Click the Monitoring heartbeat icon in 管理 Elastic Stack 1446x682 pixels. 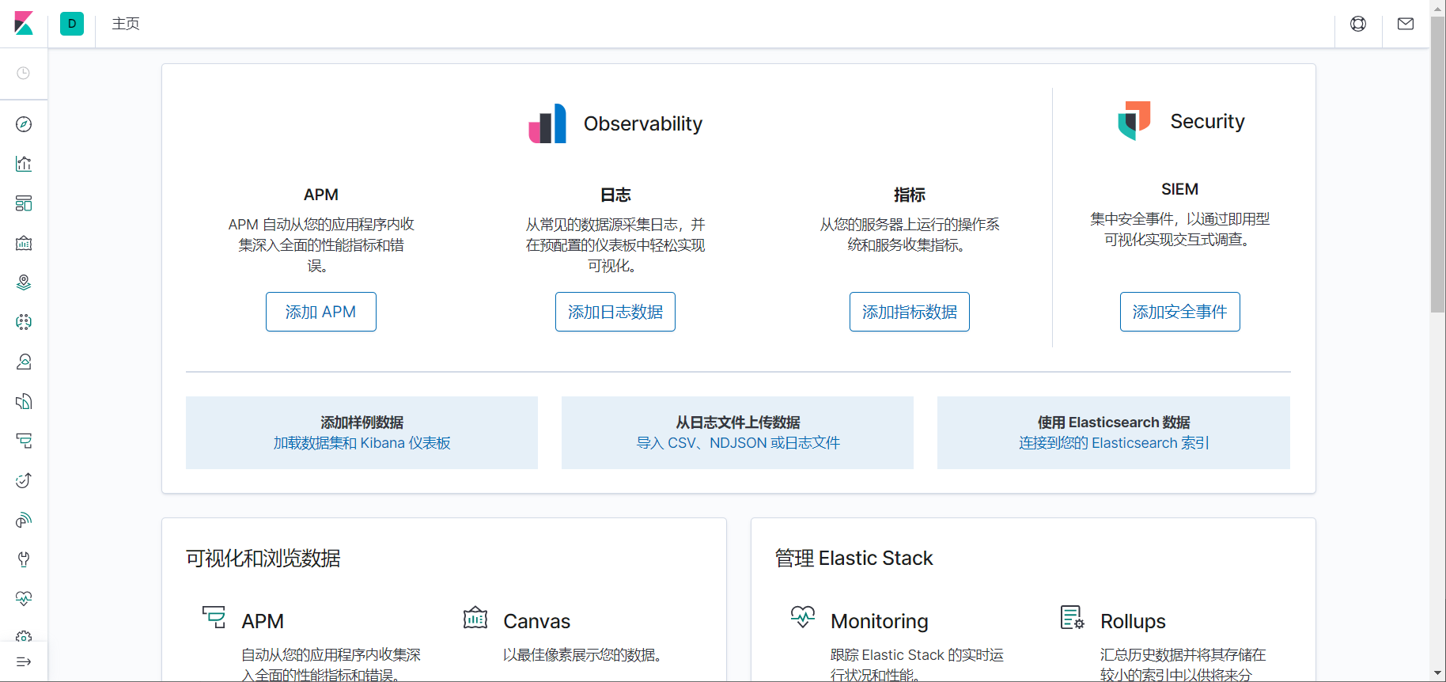pyautogui.click(x=803, y=617)
